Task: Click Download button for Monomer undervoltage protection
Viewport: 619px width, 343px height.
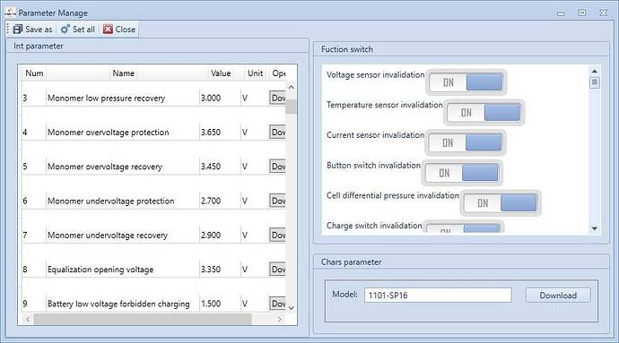Action: 278,201
